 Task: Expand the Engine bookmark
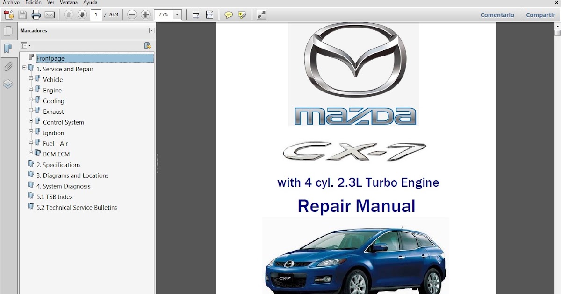(x=31, y=90)
